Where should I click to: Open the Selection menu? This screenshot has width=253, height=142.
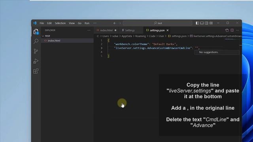point(60,23)
